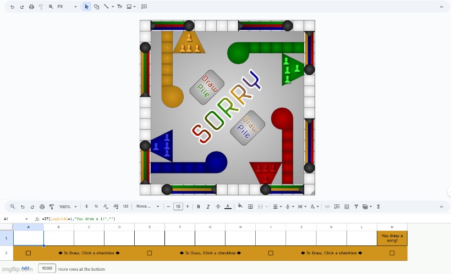Image resolution: width=451 pixels, height=274 pixels.
Task: Click upper Draw Pile card
Action: coord(207,87)
